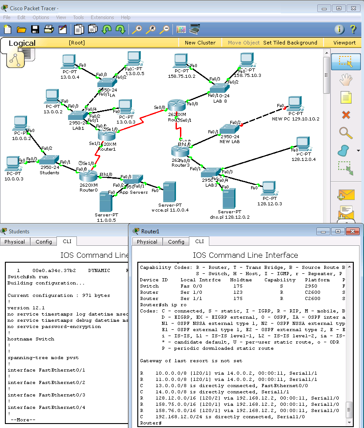This screenshot has width=364, height=428.
Task: Select CLI tab in Students window
Action: 67,241
